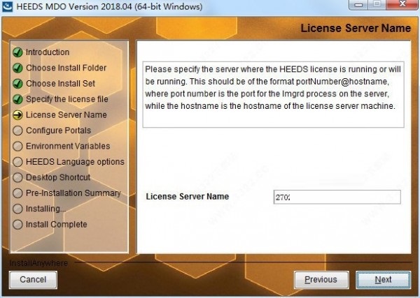
Task: Click the License Server Name page heading
Action: pyautogui.click(x=356, y=29)
